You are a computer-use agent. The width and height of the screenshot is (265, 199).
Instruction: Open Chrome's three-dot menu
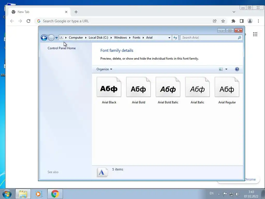258,21
